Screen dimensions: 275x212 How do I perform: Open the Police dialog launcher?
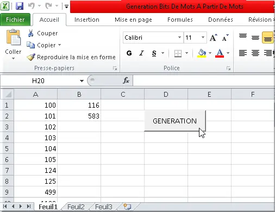tap(228, 68)
